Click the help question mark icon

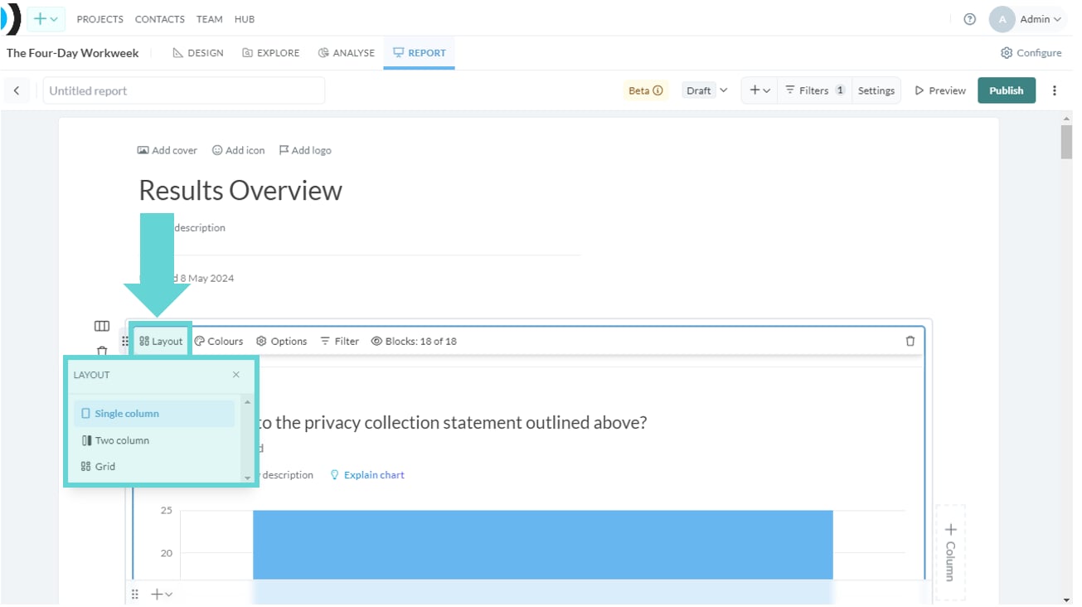(970, 19)
